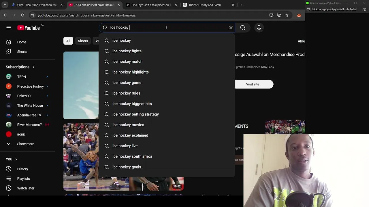Select suggestion 'ice hockey'

pos(167,41)
